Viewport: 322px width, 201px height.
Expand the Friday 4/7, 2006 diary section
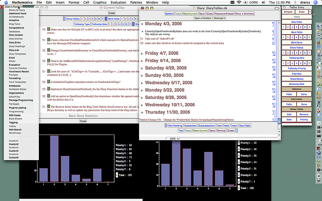click(142, 53)
